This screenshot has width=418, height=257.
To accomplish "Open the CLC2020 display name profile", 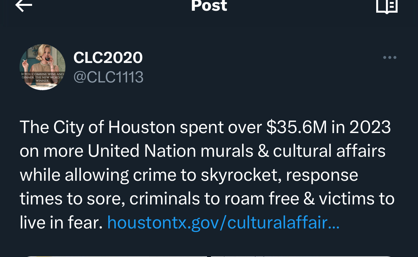I will [x=108, y=58].
